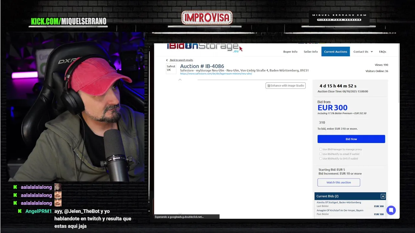Click the To bid, enter EUR 310 hint

tap(338, 129)
